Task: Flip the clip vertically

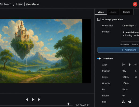Action: point(130,102)
